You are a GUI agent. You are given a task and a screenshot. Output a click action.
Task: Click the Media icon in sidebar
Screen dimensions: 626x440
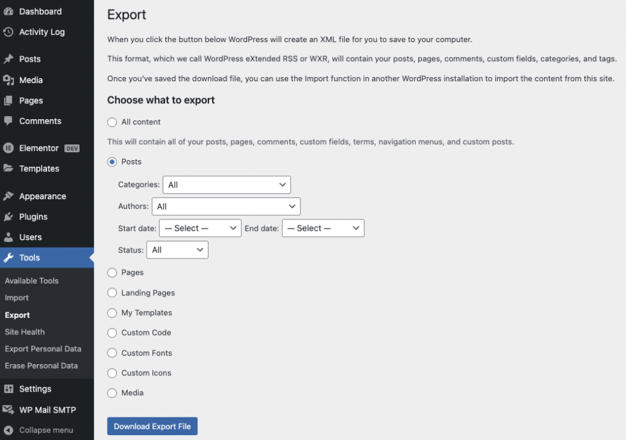[9, 80]
